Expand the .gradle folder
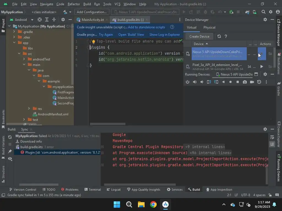This screenshot has width=282, height=211. coord(14,32)
